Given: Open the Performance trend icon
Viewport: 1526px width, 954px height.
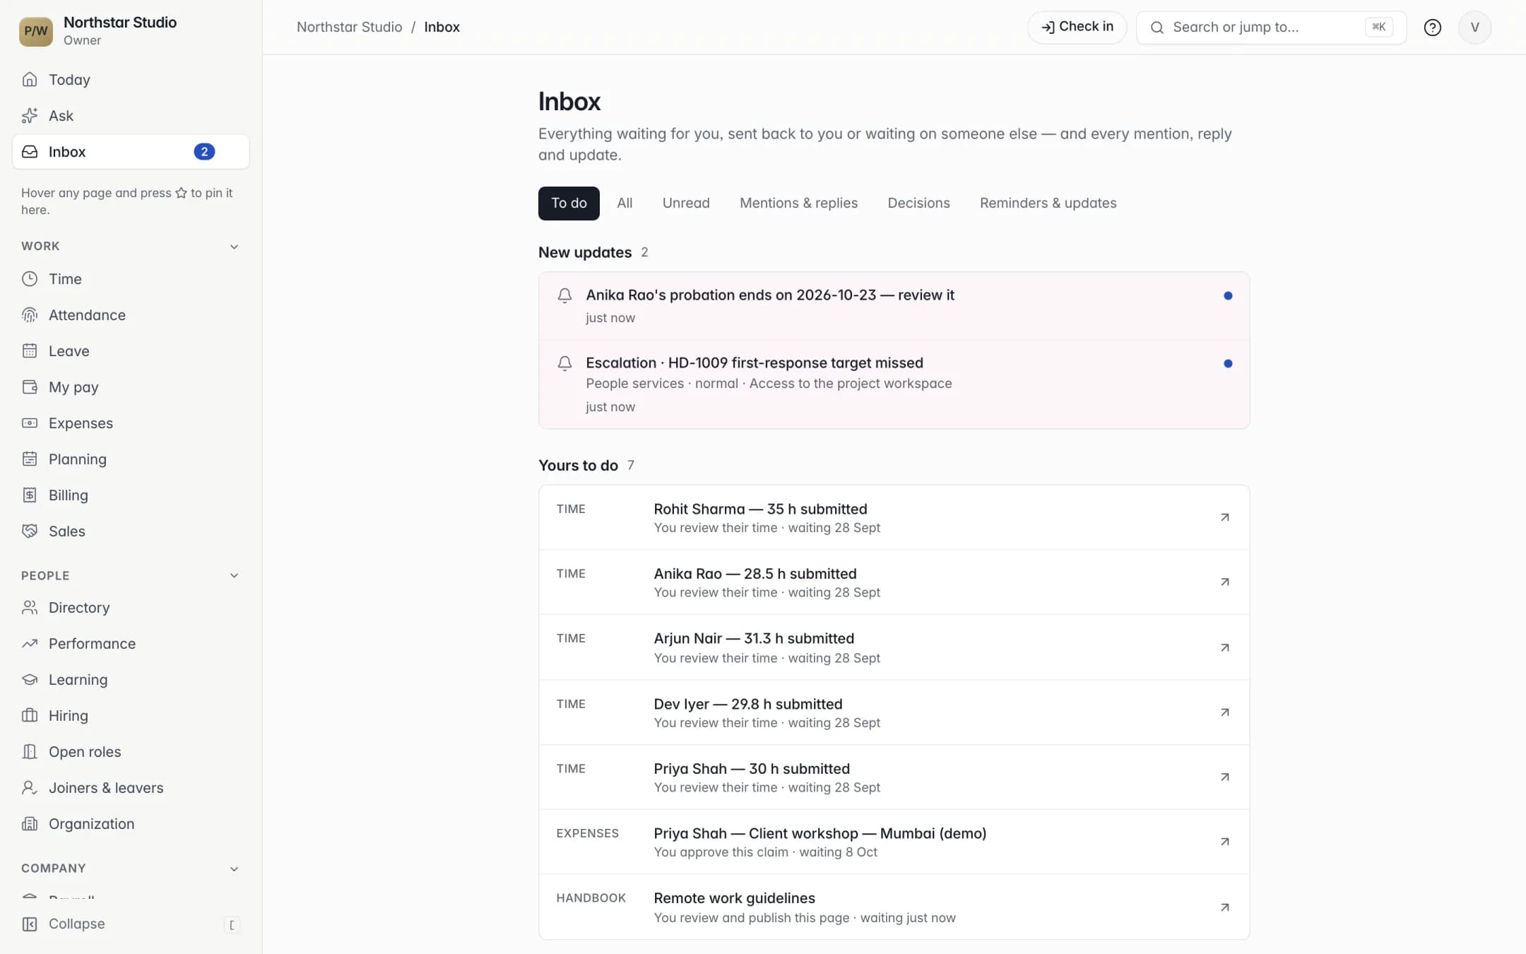Looking at the screenshot, I should pos(30,643).
